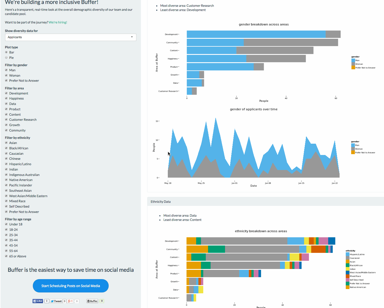Toggle the 55-64 age range checkbox

(6, 251)
